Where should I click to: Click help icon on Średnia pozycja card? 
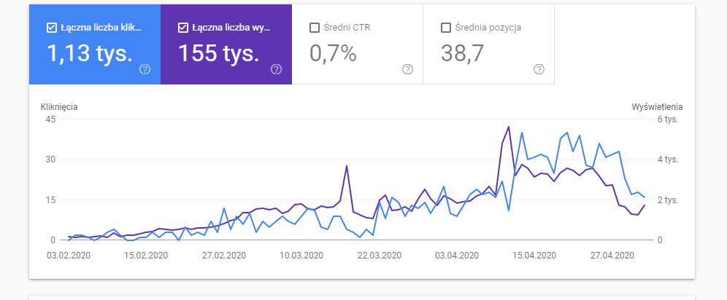tap(539, 69)
